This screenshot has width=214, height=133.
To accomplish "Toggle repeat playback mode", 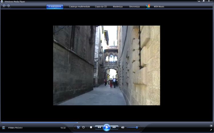I will 84,127.
